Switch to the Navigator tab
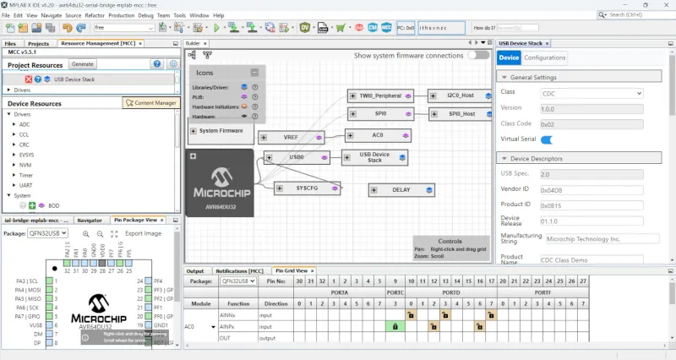This screenshot has width=676, height=360. tap(90, 221)
